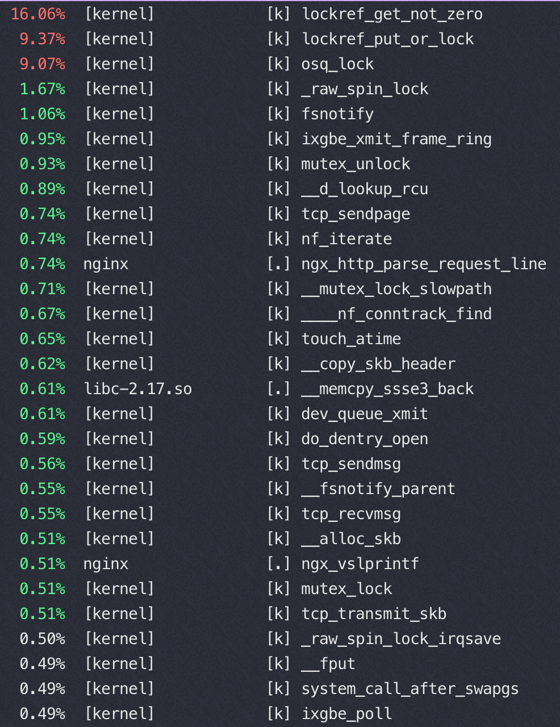Click the do_dentry_open symbol

coord(365,439)
